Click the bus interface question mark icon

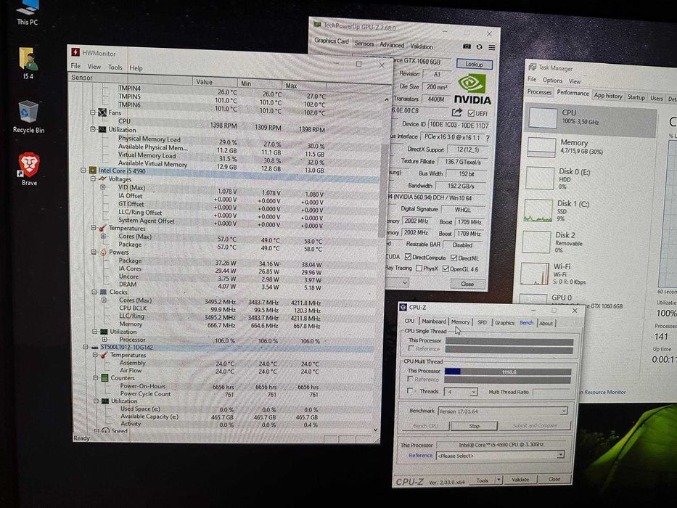pyautogui.click(x=488, y=138)
